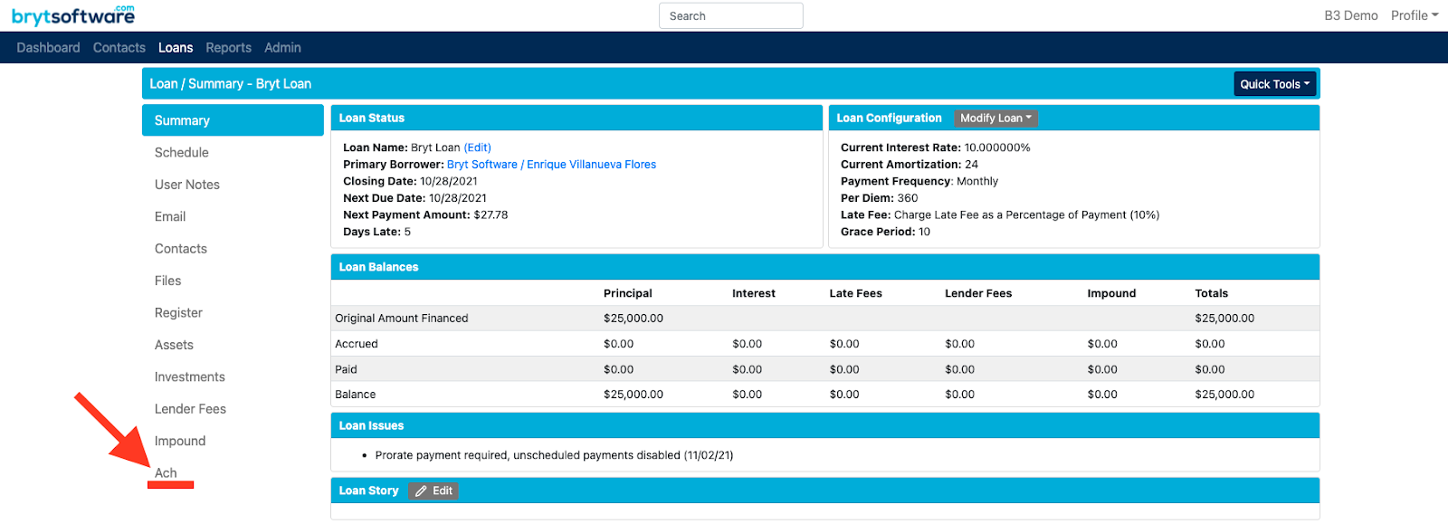Click the Loan Configuration header text
Screen dimensions: 1448x524
pyautogui.click(x=889, y=118)
